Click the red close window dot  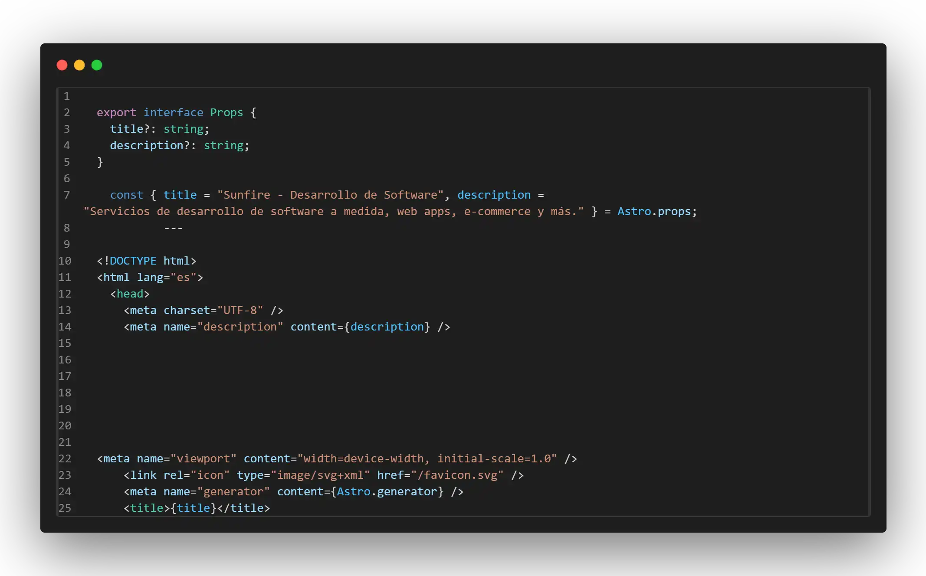point(62,65)
